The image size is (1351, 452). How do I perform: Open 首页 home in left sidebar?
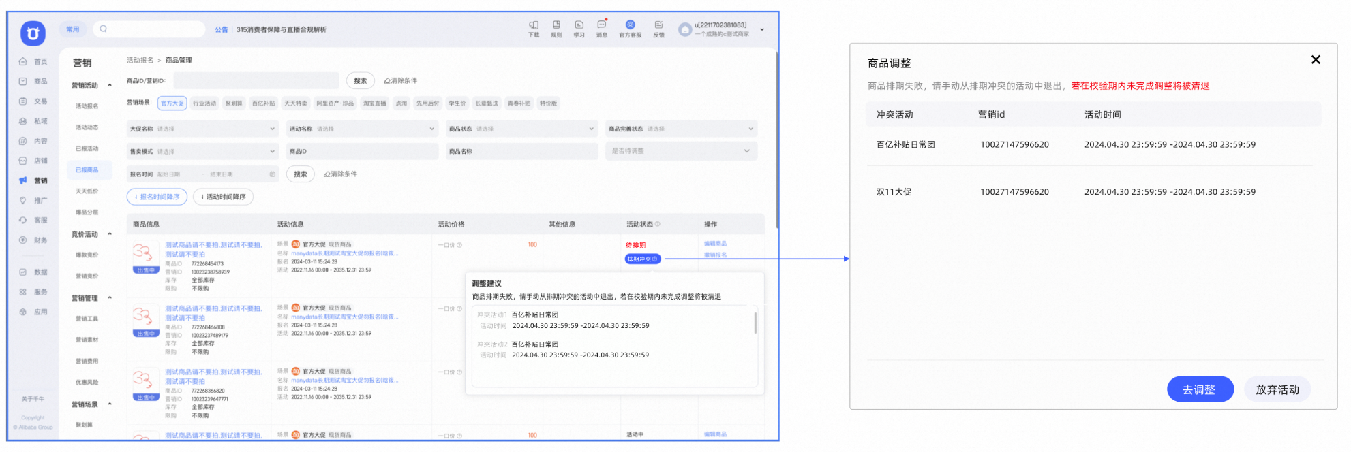click(33, 61)
